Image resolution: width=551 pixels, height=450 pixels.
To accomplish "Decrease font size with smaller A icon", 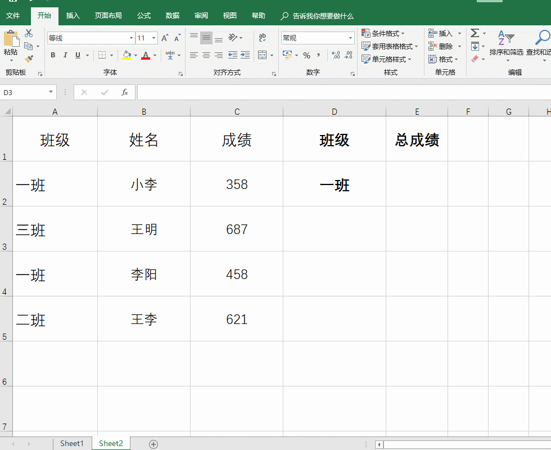I will [x=178, y=38].
